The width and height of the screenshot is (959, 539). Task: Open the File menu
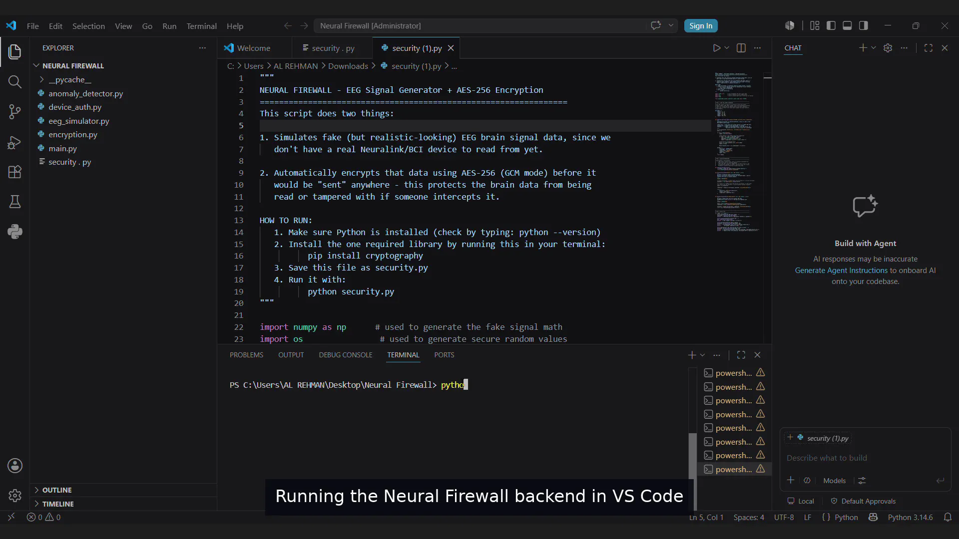[x=33, y=26]
